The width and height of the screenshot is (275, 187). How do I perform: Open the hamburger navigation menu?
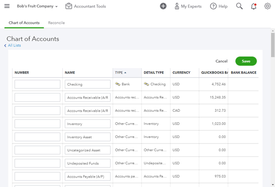(7, 6)
